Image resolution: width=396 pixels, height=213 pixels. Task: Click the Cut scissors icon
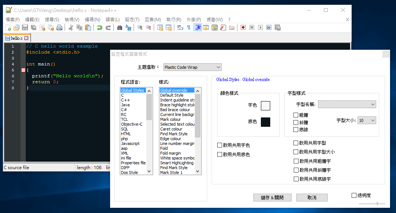tap(71, 28)
